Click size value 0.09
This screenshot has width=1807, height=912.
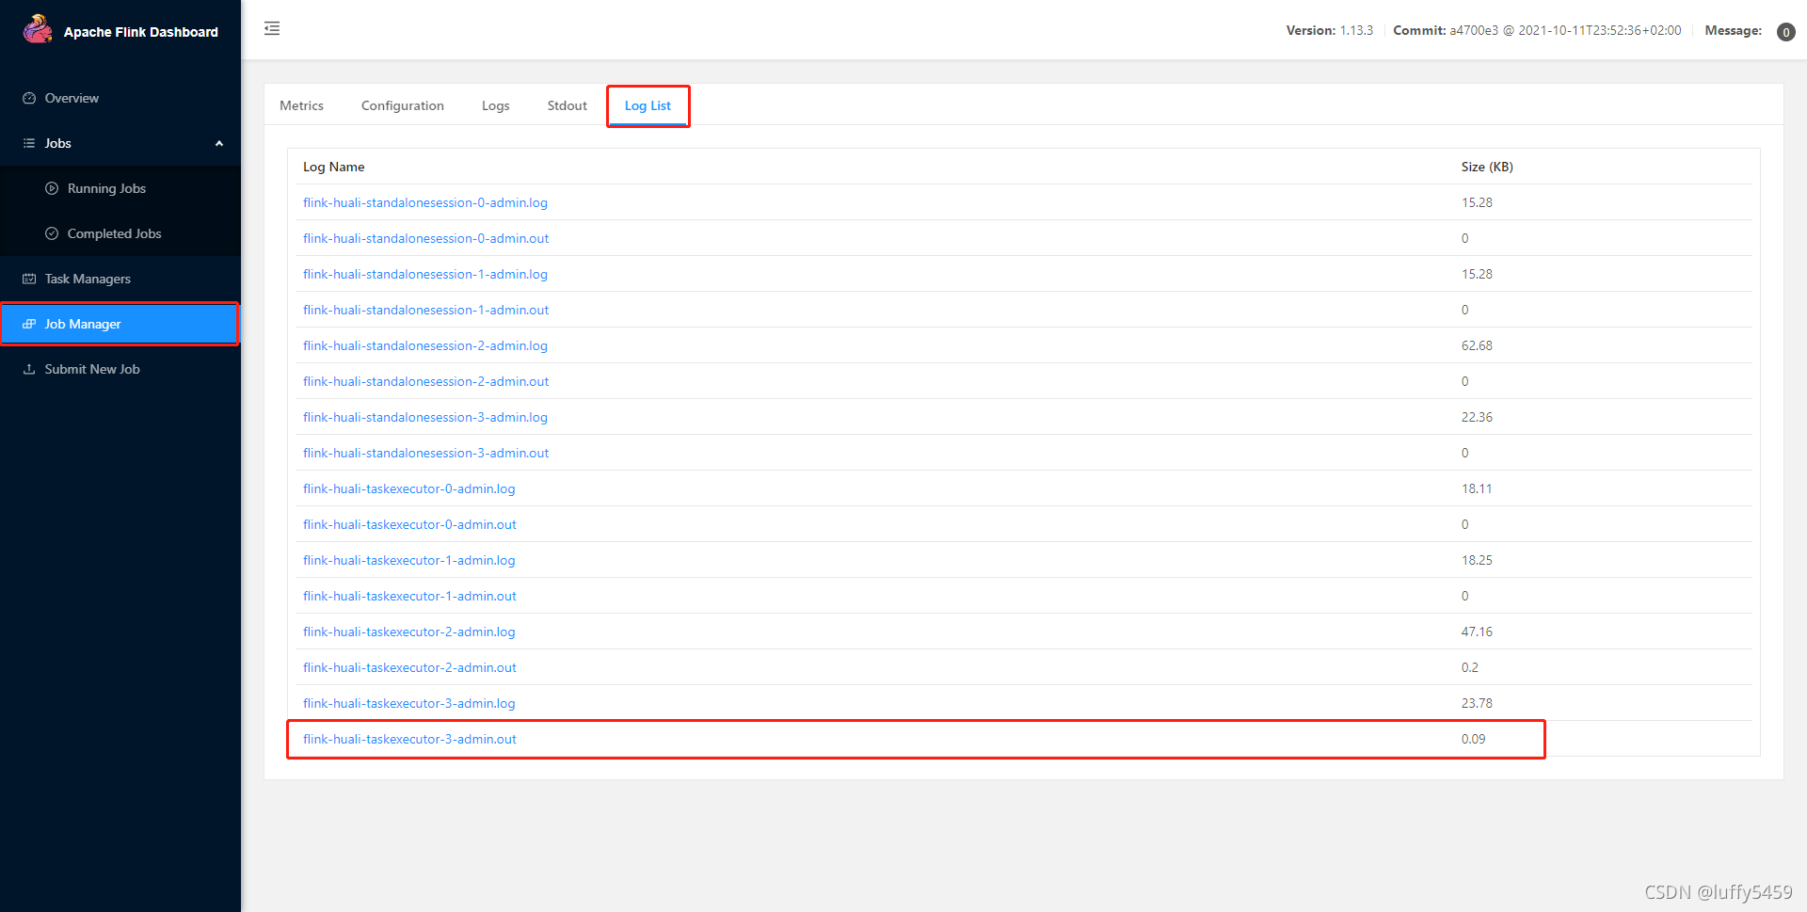coord(1473,739)
